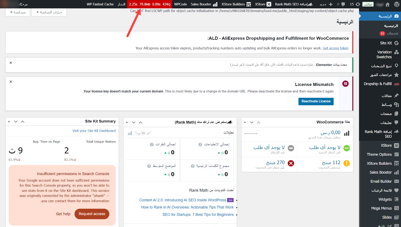This screenshot has height=227, width=401.
Task: Click the WordPress logo in admin bar
Action: point(396,4)
